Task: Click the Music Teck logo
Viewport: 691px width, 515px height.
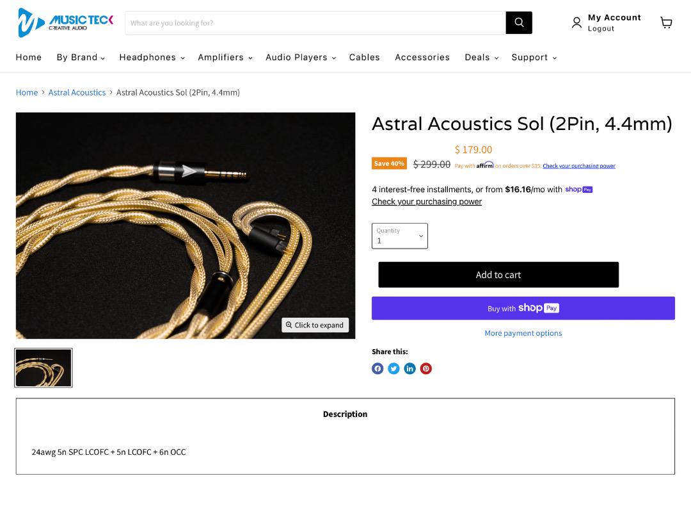Action: pos(65,22)
